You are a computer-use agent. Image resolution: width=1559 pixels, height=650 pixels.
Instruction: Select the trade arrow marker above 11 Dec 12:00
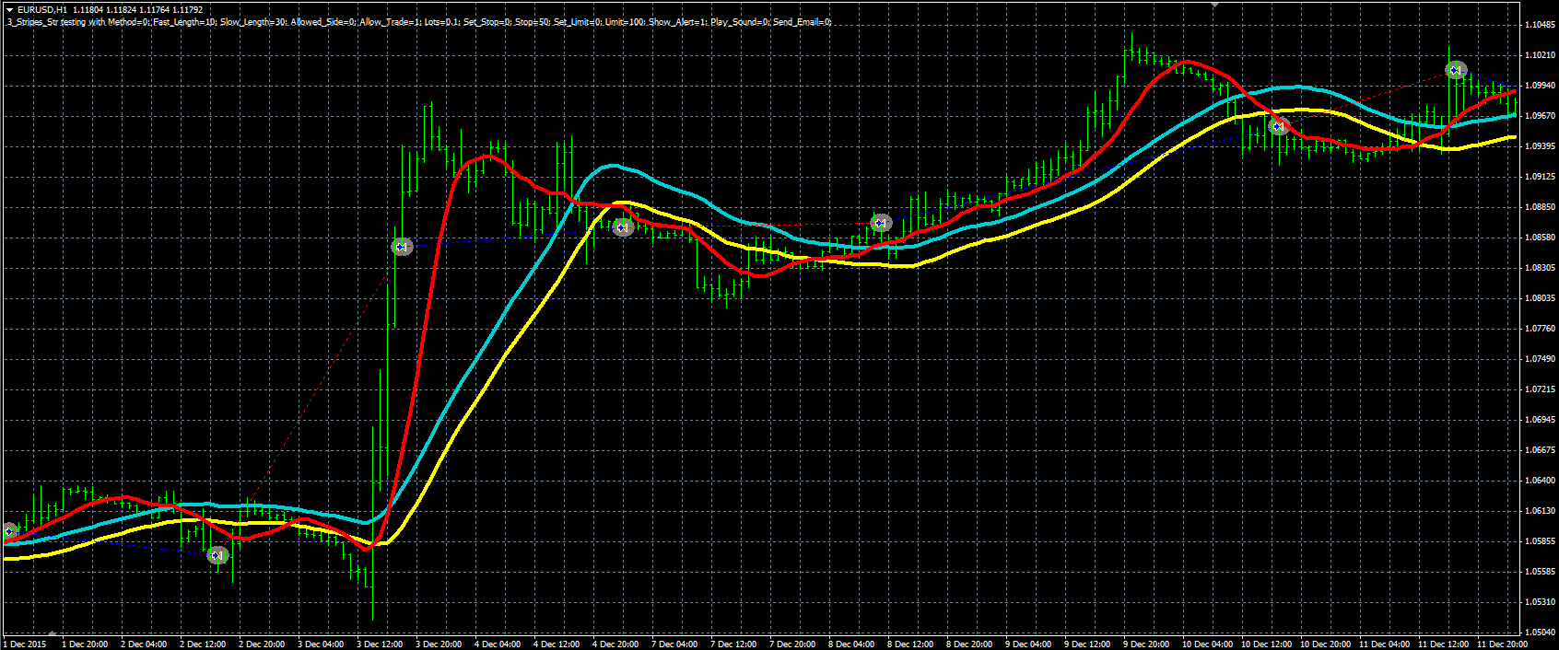tap(1456, 70)
